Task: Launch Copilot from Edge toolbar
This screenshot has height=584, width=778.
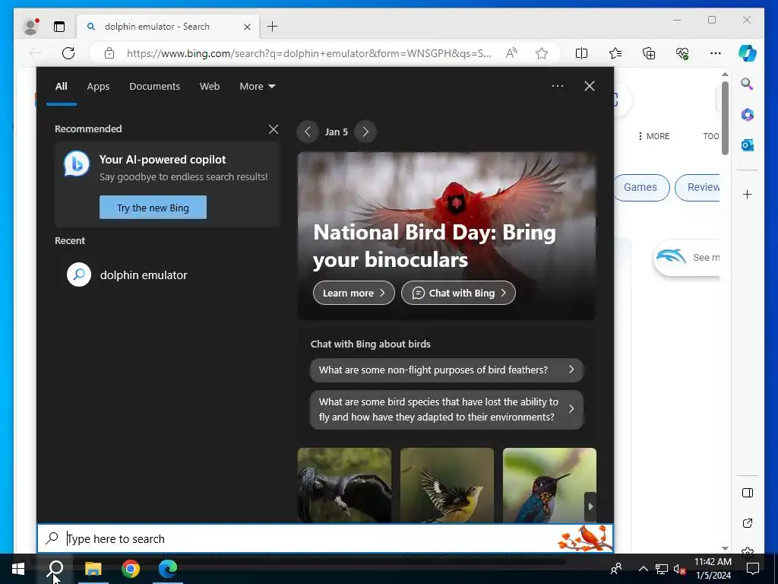Action: tap(748, 53)
